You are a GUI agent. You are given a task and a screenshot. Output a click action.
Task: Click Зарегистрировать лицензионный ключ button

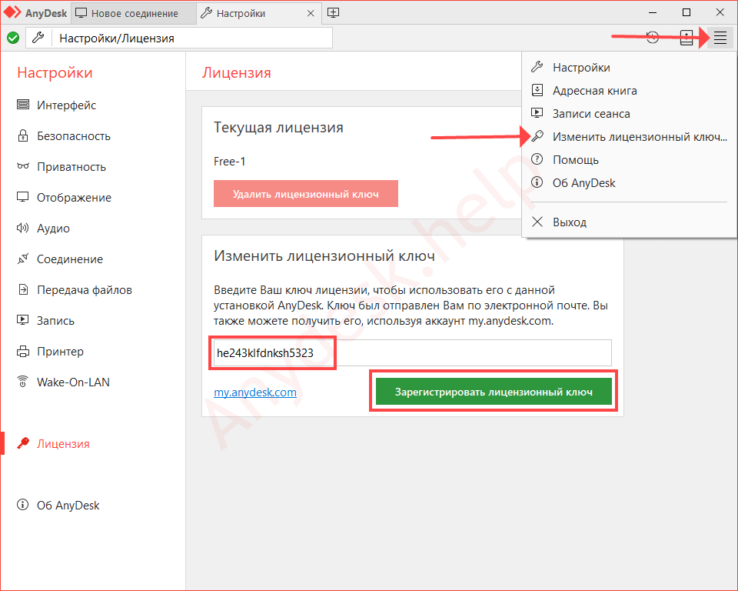(494, 392)
